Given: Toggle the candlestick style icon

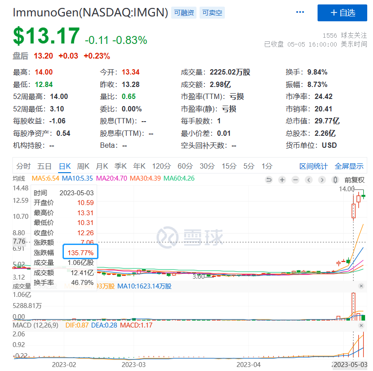Looking at the screenshot, I should click(x=335, y=180).
